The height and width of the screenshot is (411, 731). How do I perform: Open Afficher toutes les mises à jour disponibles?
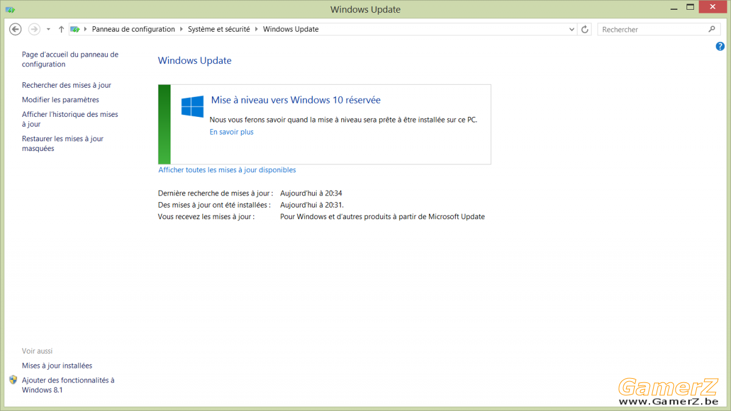tap(227, 170)
